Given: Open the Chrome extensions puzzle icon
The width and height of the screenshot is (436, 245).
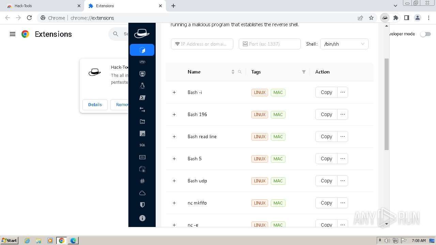Looking at the screenshot, I should [x=396, y=18].
